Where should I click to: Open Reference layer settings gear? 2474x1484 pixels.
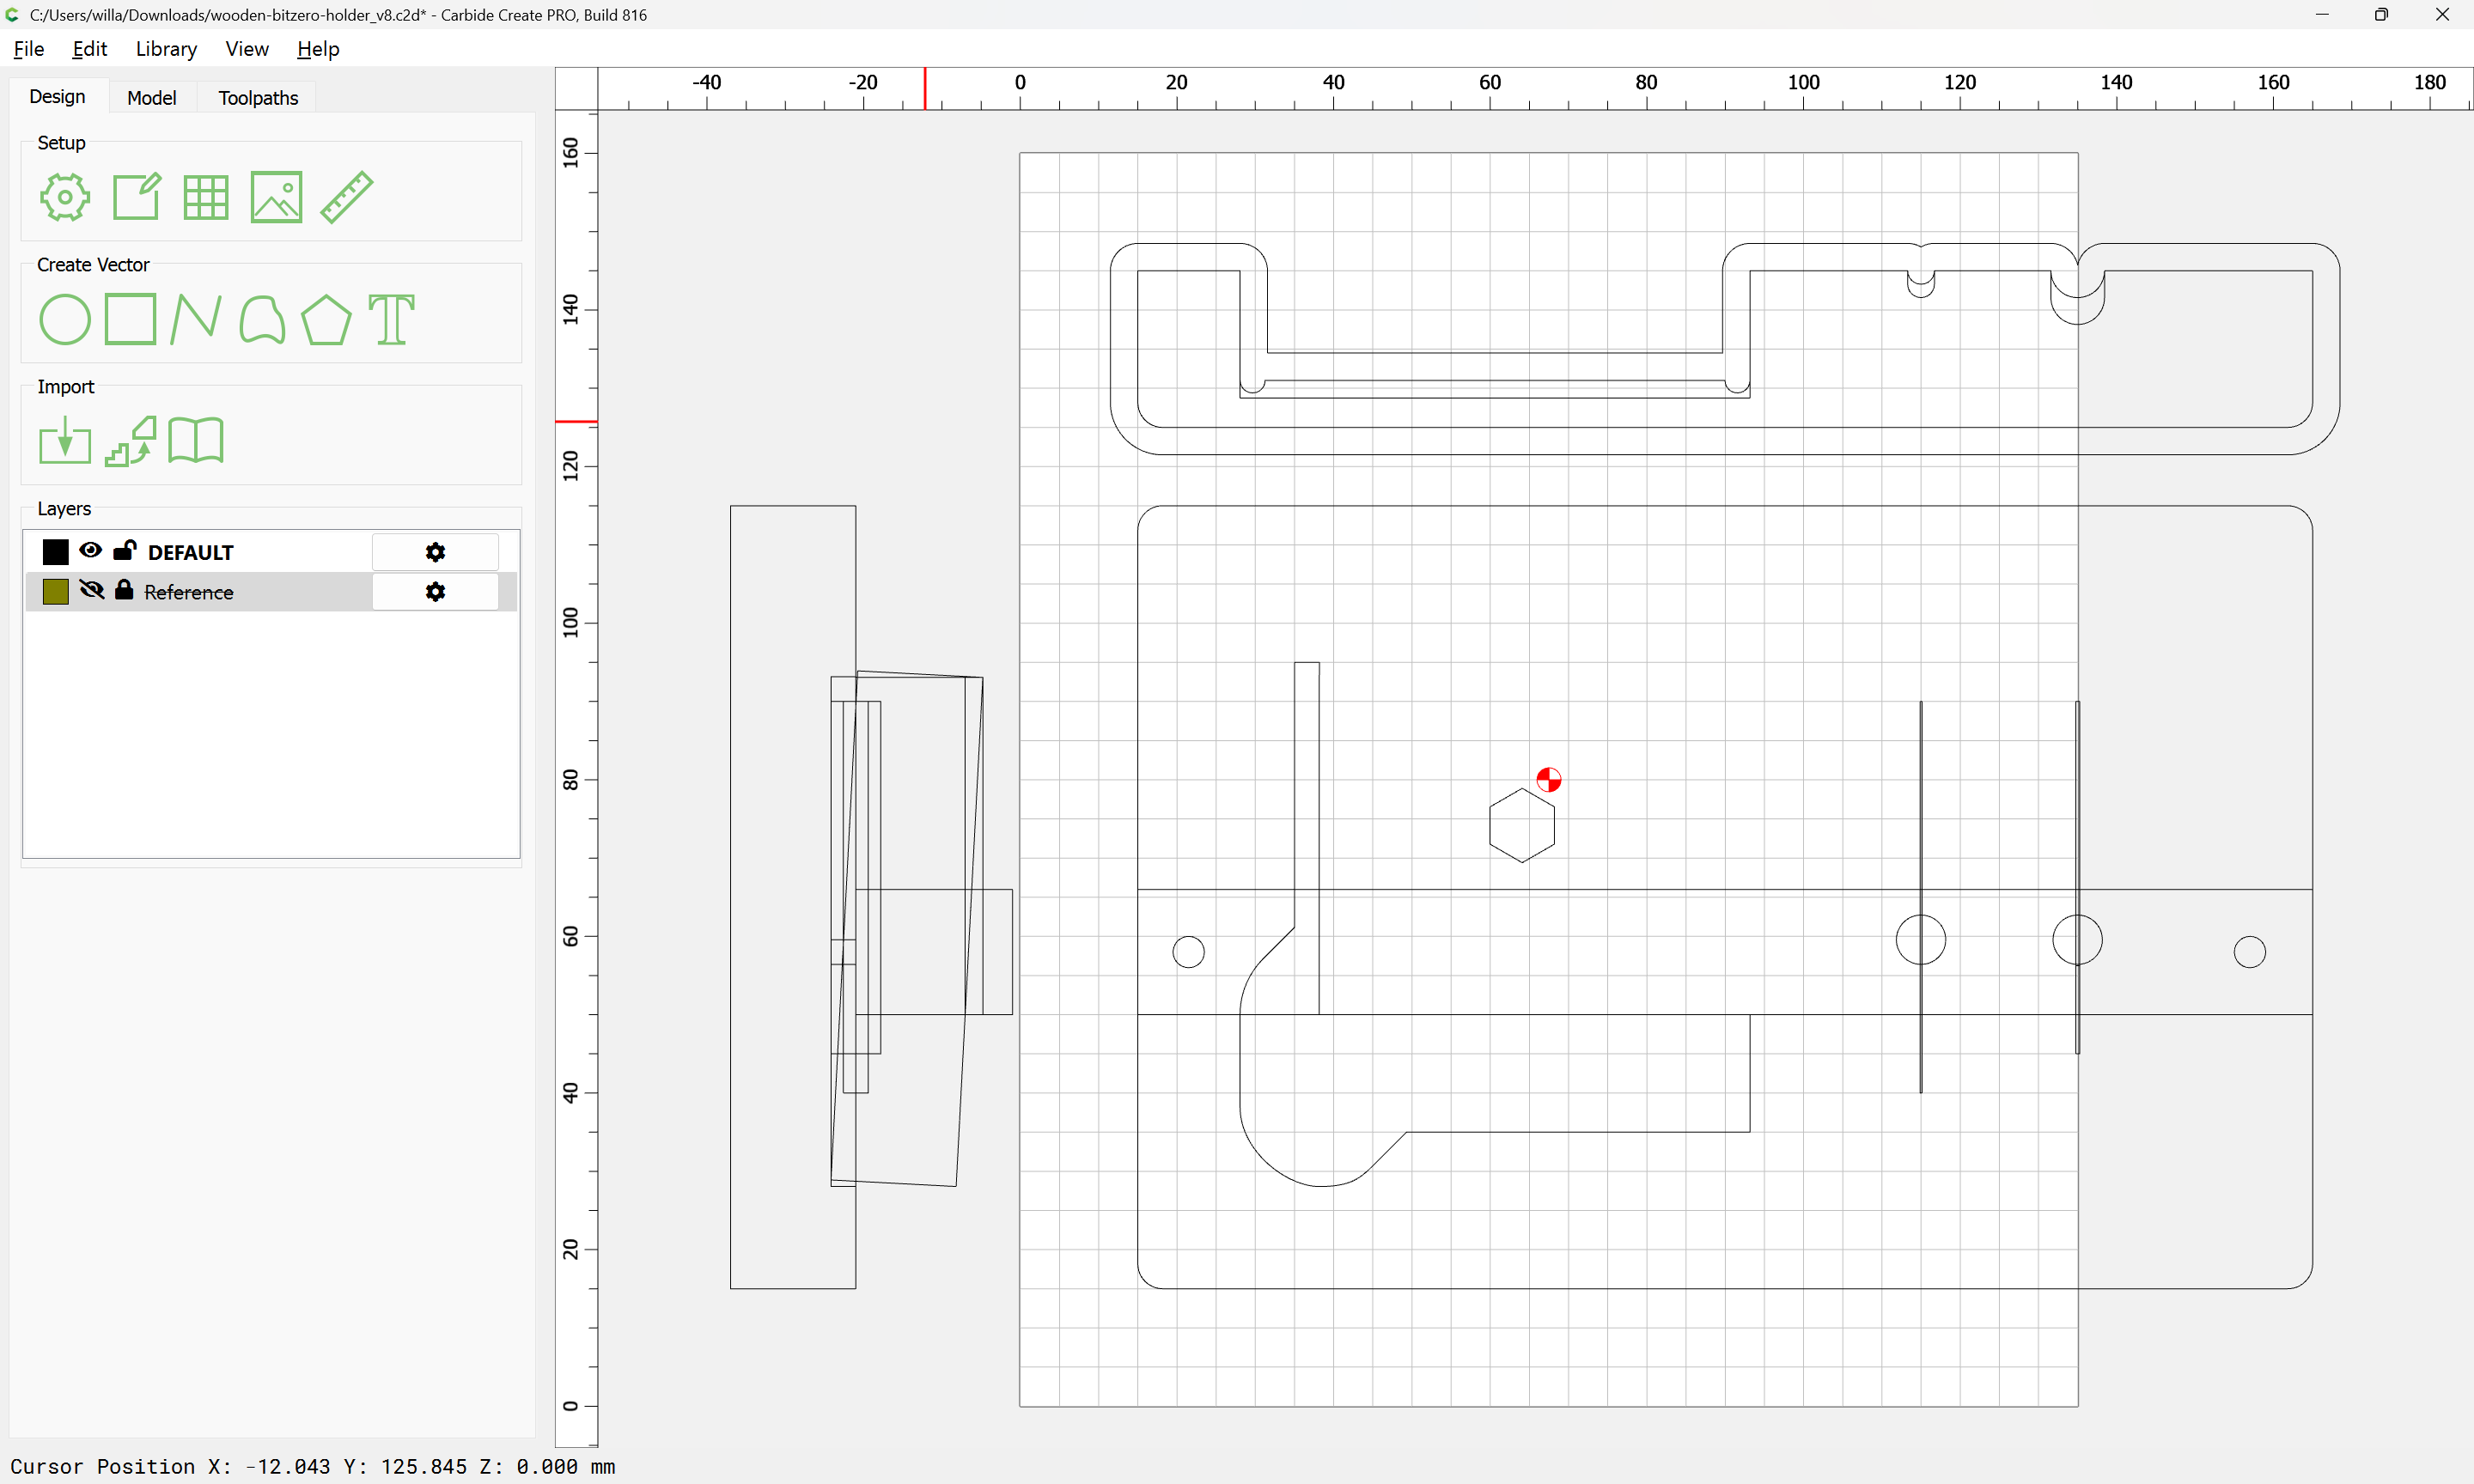(435, 592)
